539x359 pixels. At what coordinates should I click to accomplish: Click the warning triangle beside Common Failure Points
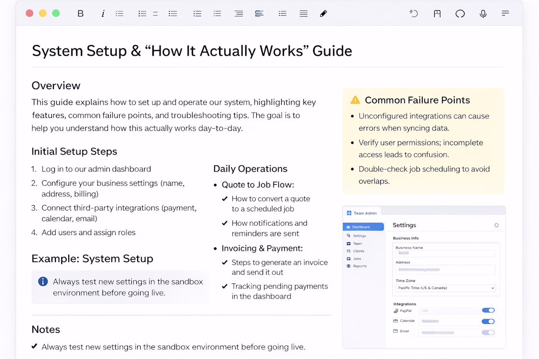355,100
